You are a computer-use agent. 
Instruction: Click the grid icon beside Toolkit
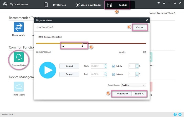(109, 5)
